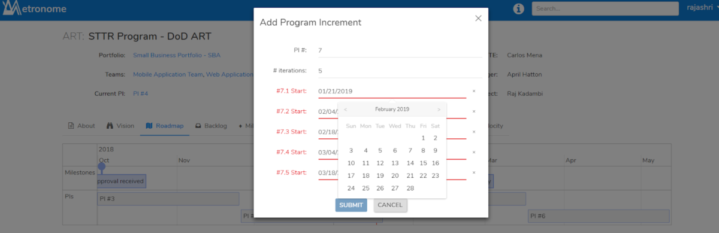This screenshot has width=719, height=233.
Task: Close the Add Program Increment dialog
Action: 478,19
